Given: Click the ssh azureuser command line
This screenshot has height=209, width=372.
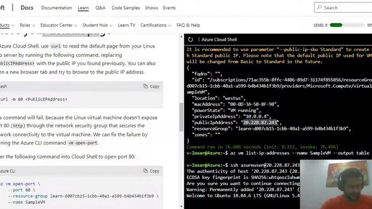Looking at the screenshot, I should click(243, 165).
